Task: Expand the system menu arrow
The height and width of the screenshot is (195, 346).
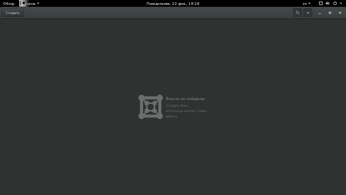Action: coord(341,4)
